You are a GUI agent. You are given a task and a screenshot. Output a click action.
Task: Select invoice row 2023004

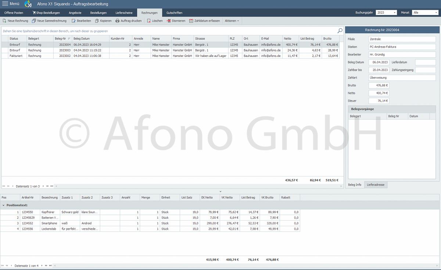[171, 44]
